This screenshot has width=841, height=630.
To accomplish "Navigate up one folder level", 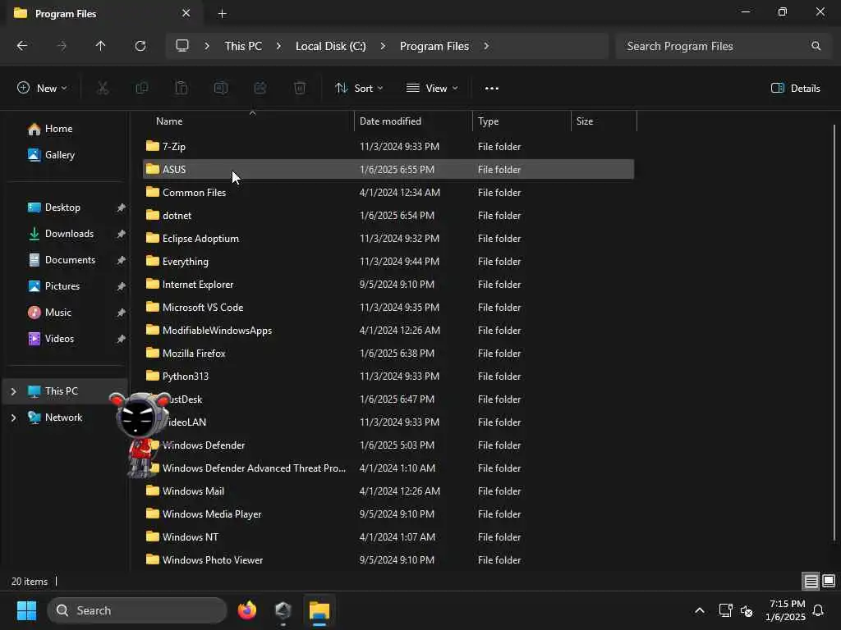I will coord(100,46).
